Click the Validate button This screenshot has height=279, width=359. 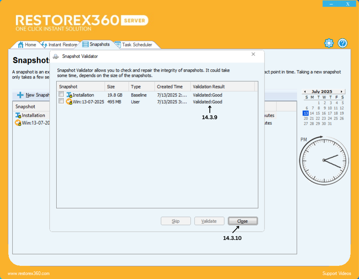point(209,221)
